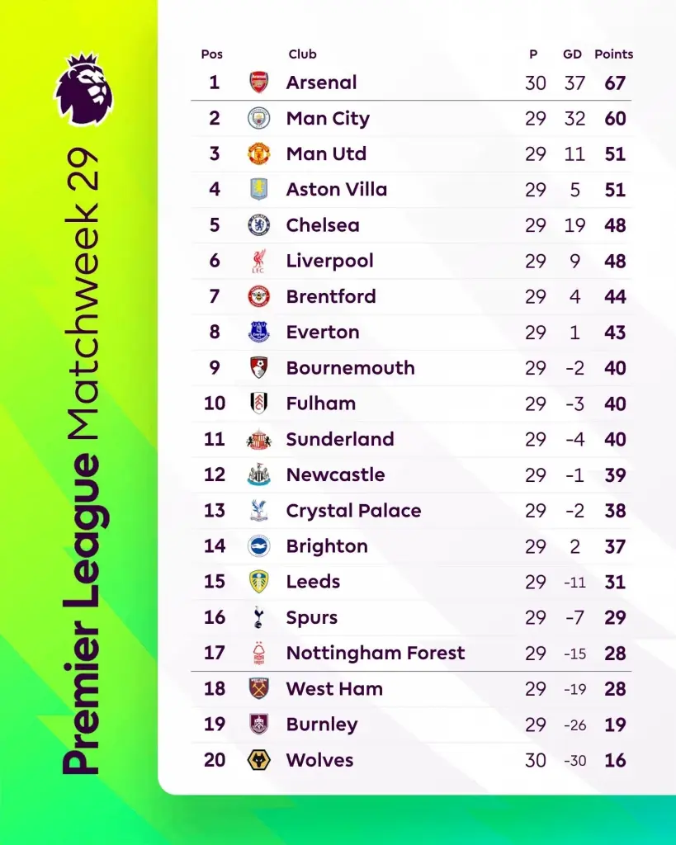The image size is (676, 845).
Task: Open the Aston Villa club name
Action: (336, 189)
